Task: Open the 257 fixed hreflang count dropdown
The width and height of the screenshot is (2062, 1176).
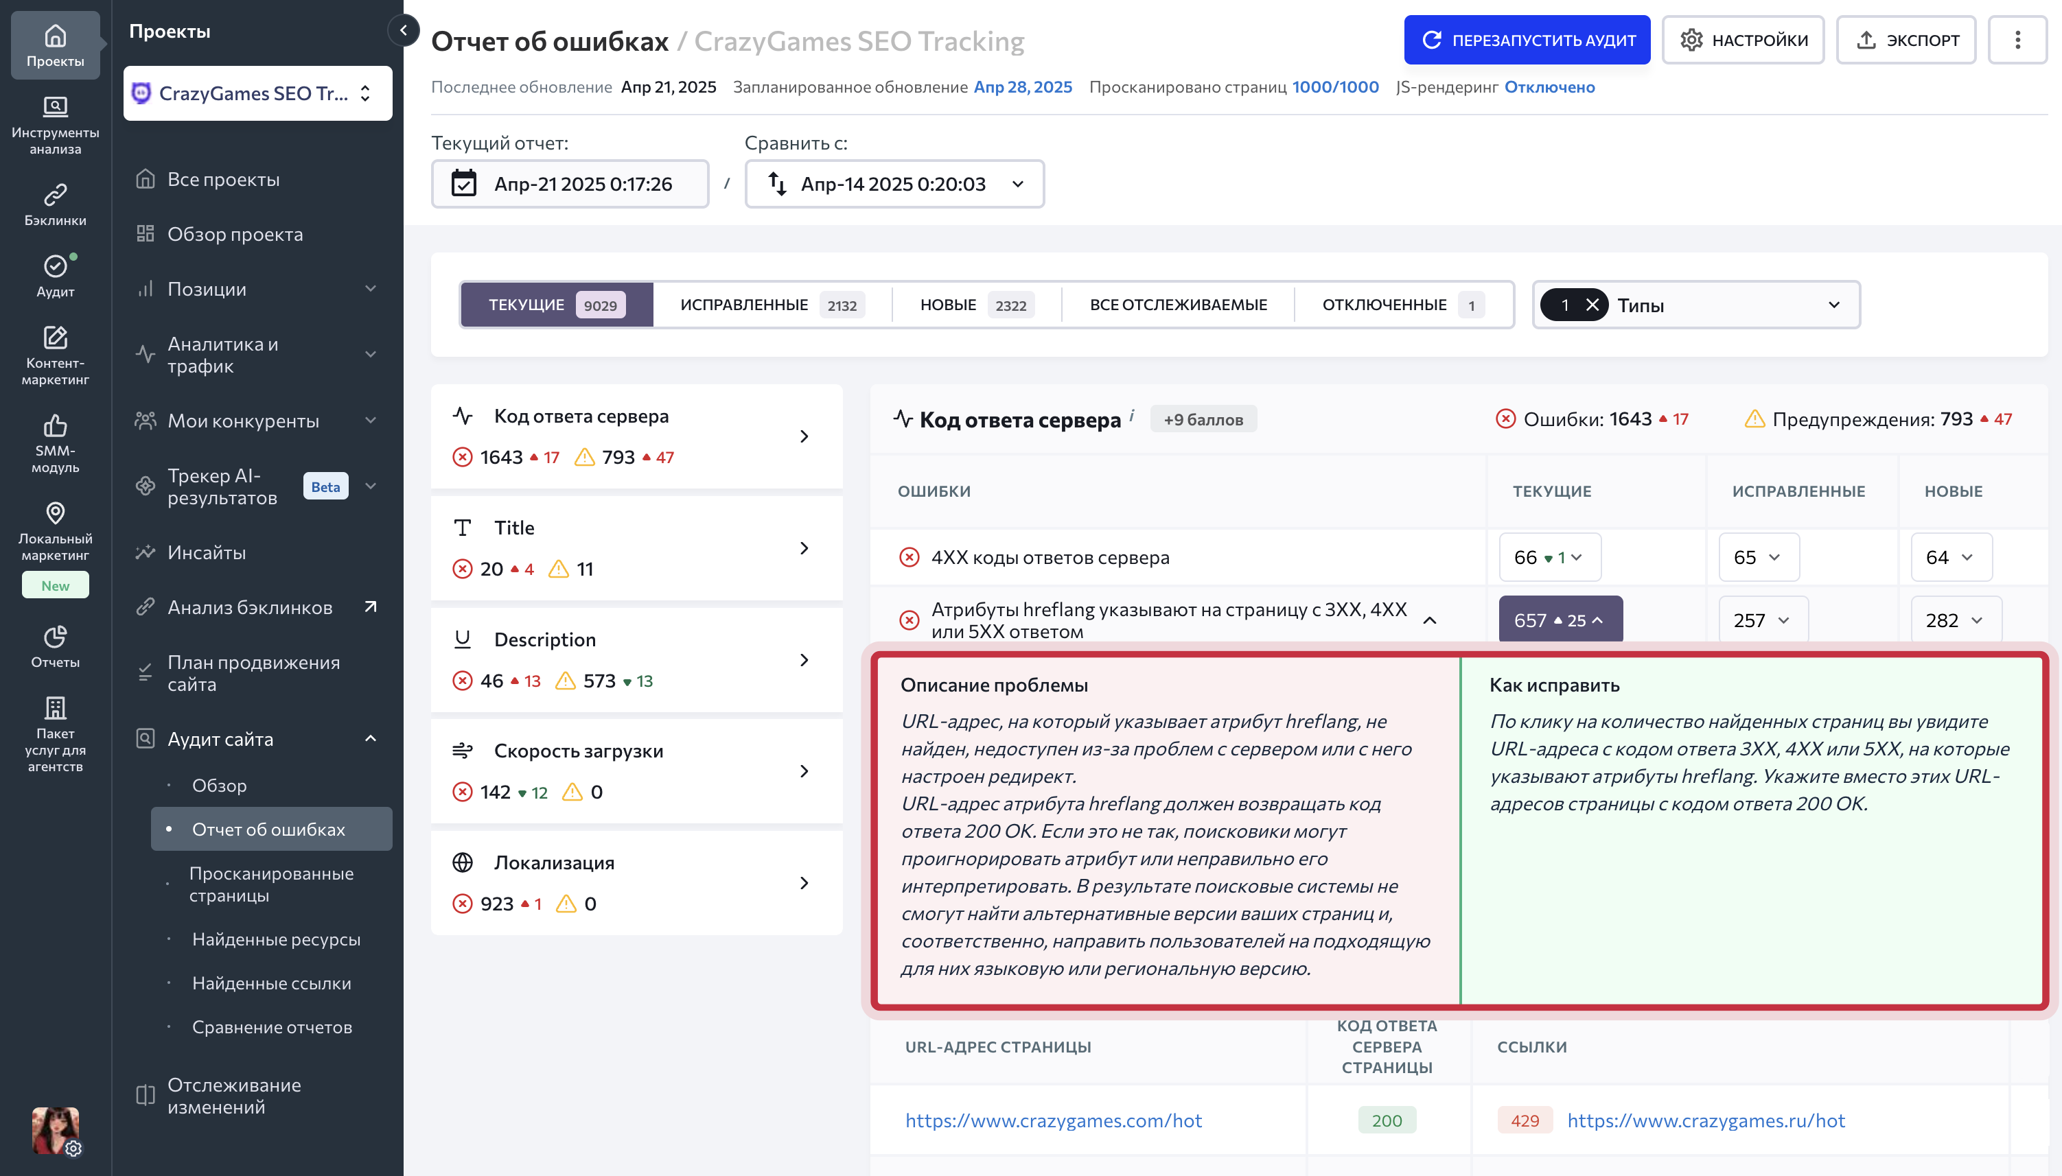Action: click(x=1763, y=620)
